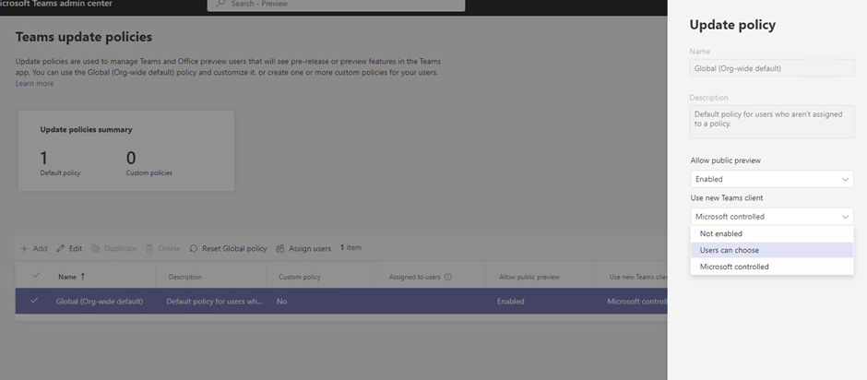Open the Learn more link
This screenshot has width=867, height=380.
click(x=35, y=84)
